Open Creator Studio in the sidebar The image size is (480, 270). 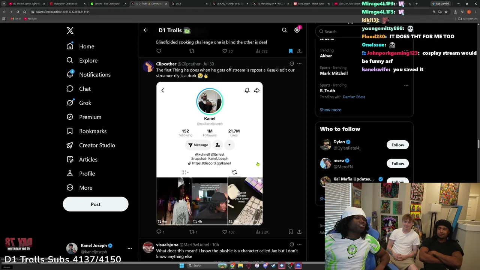(x=91, y=145)
